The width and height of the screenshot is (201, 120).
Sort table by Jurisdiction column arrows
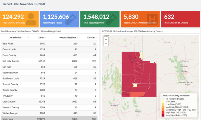click(28, 37)
